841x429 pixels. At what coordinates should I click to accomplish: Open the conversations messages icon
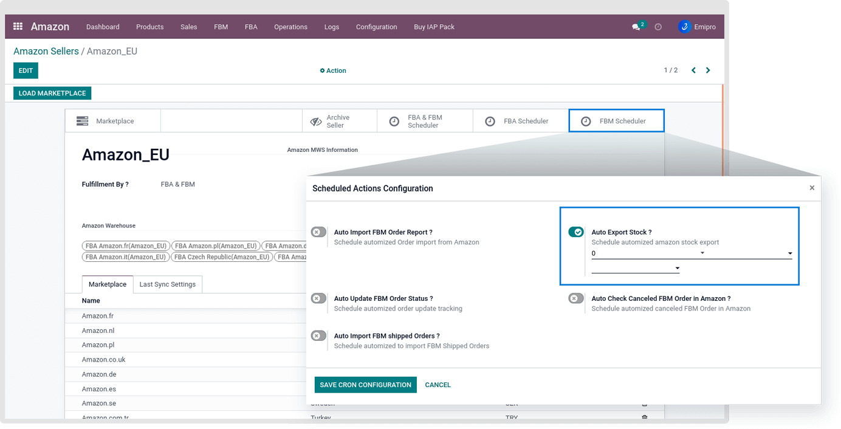click(636, 27)
